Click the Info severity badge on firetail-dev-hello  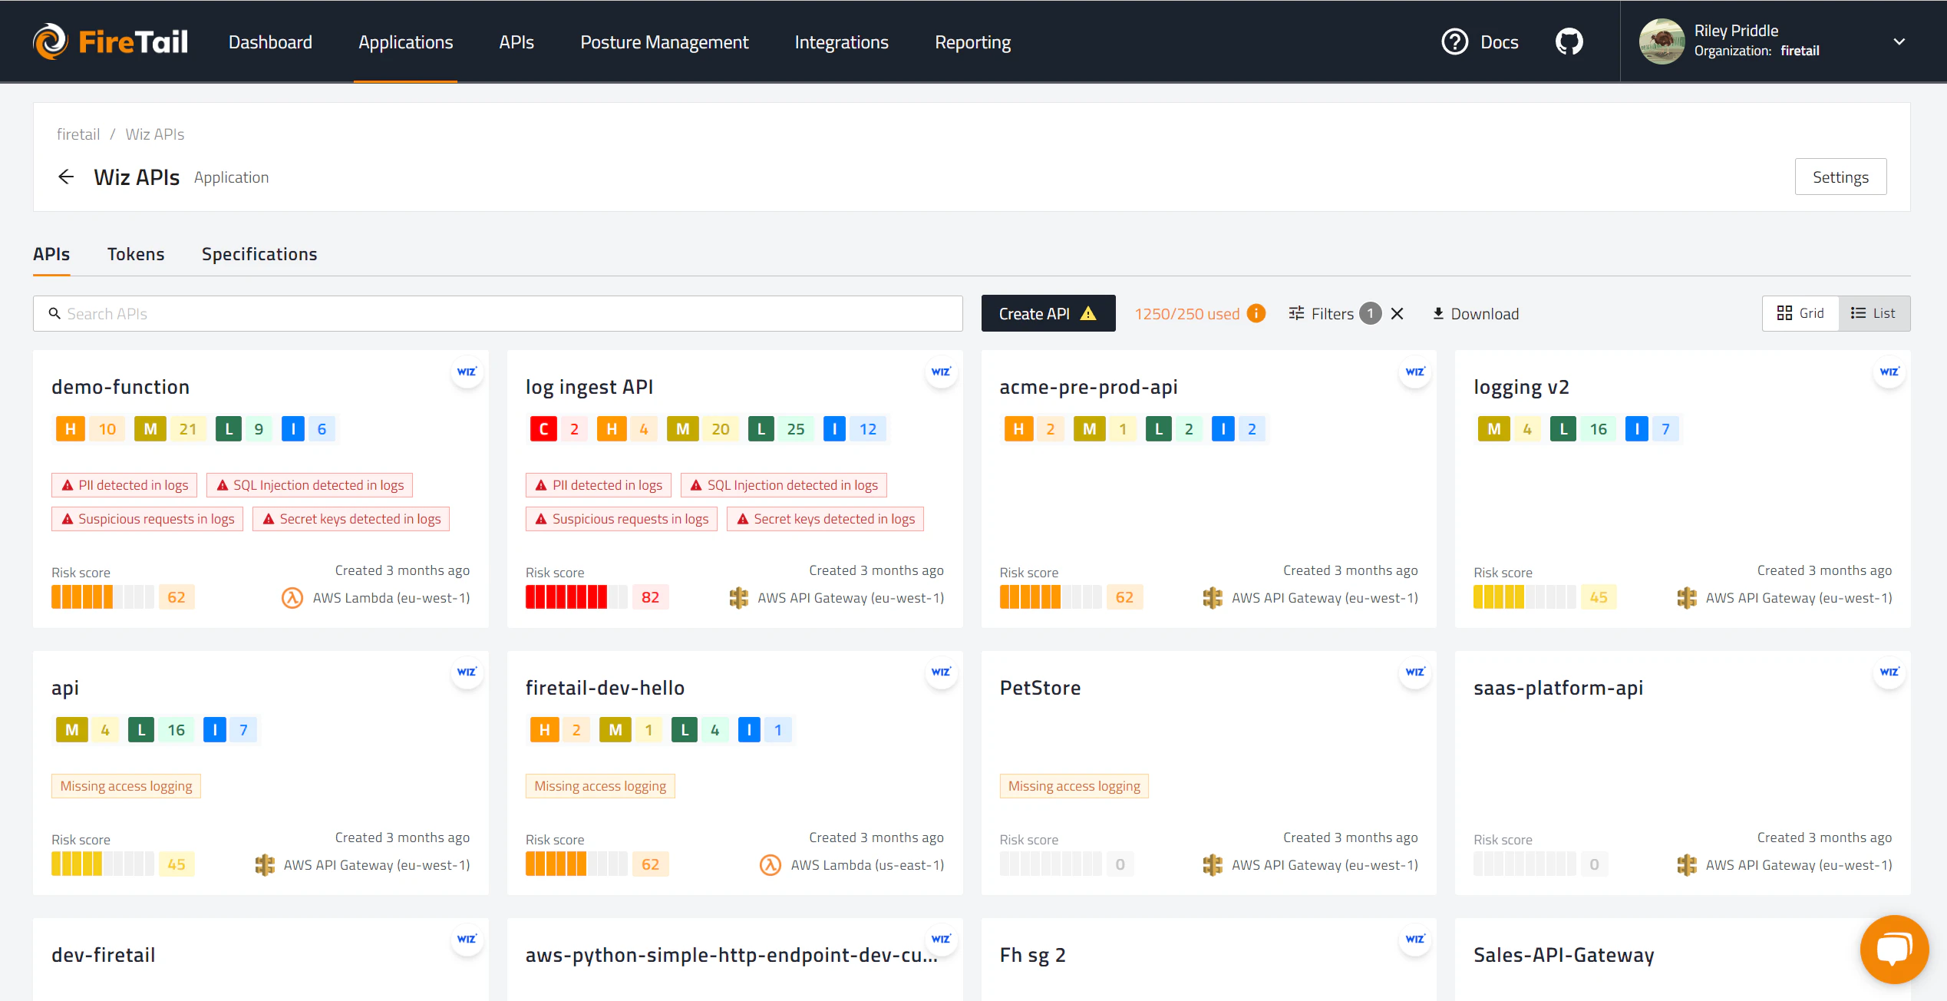click(748, 729)
